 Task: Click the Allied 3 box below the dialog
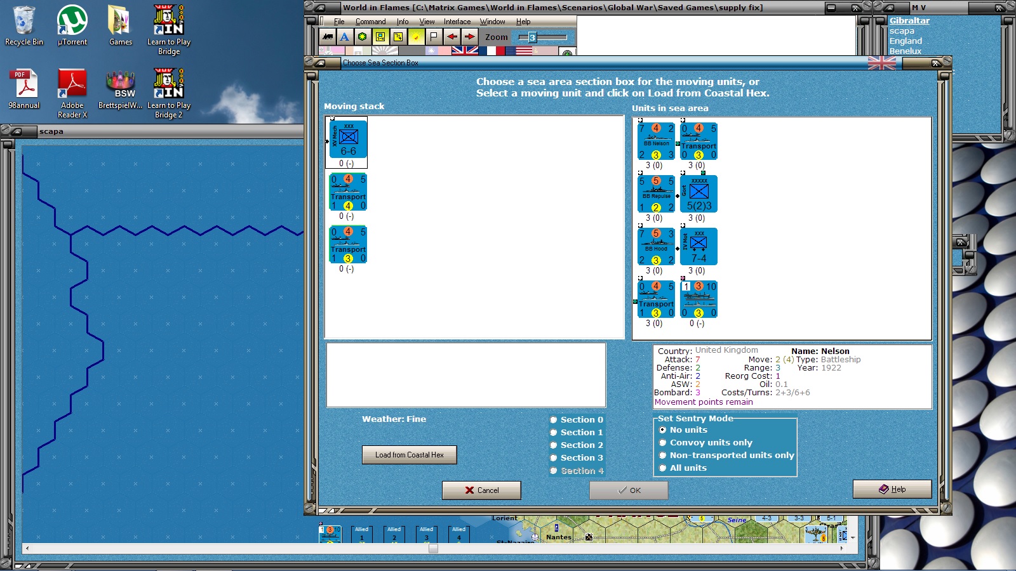coord(427,534)
